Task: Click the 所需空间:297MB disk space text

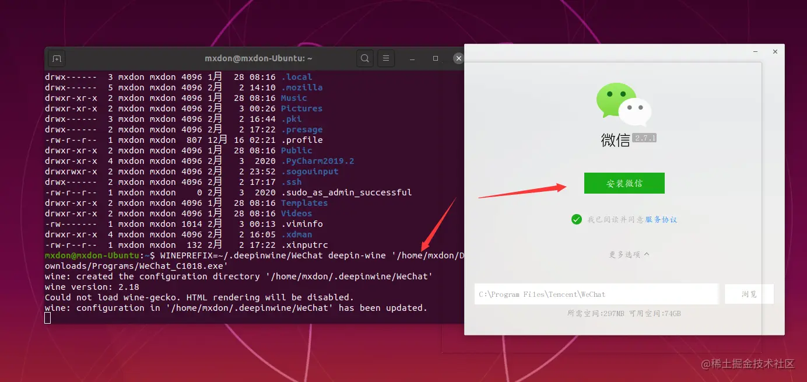Action: coord(595,314)
